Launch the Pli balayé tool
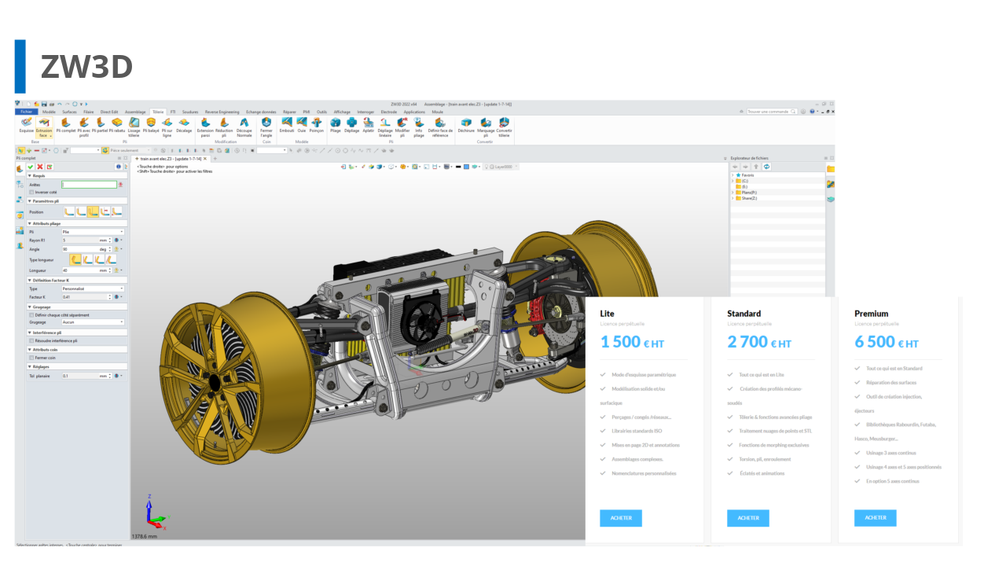 pyautogui.click(x=151, y=126)
